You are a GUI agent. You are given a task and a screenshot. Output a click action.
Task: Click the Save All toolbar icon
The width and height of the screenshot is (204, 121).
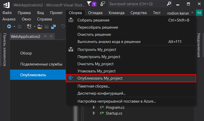coord(53,27)
